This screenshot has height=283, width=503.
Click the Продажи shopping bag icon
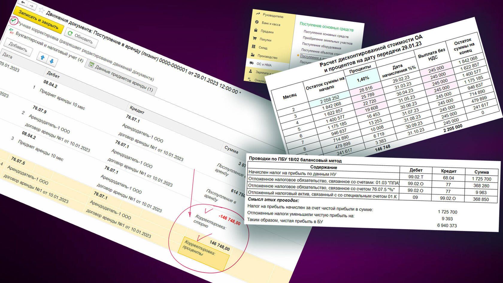tap(256, 30)
